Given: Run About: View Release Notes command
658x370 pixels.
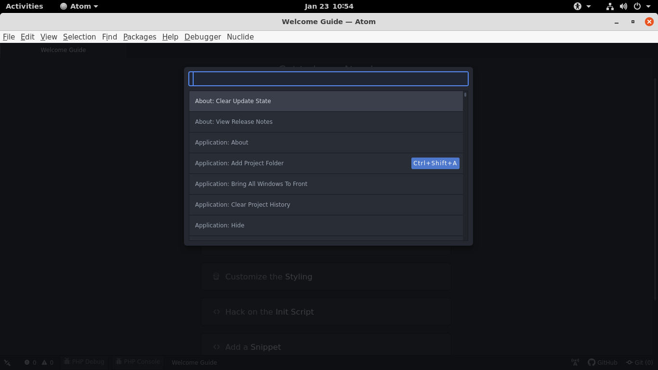Looking at the screenshot, I should point(326,122).
